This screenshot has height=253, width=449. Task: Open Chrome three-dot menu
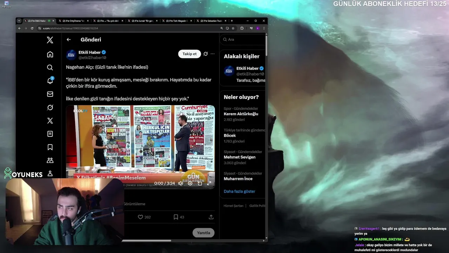(264, 28)
